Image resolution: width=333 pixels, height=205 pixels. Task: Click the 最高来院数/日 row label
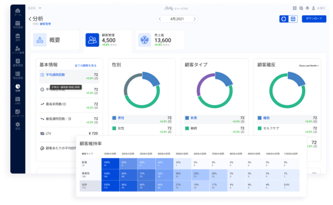(56, 104)
